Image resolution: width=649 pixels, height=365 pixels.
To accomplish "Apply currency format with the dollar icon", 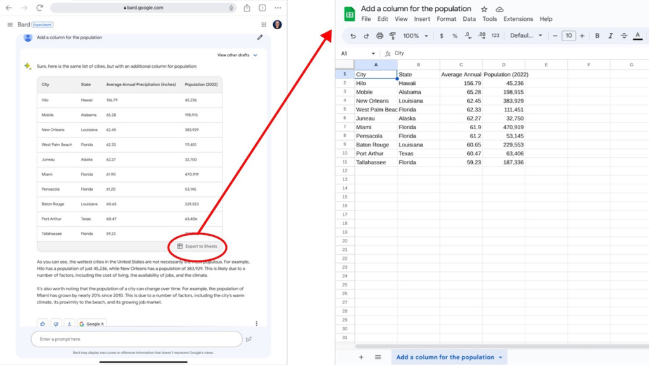I will click(442, 36).
